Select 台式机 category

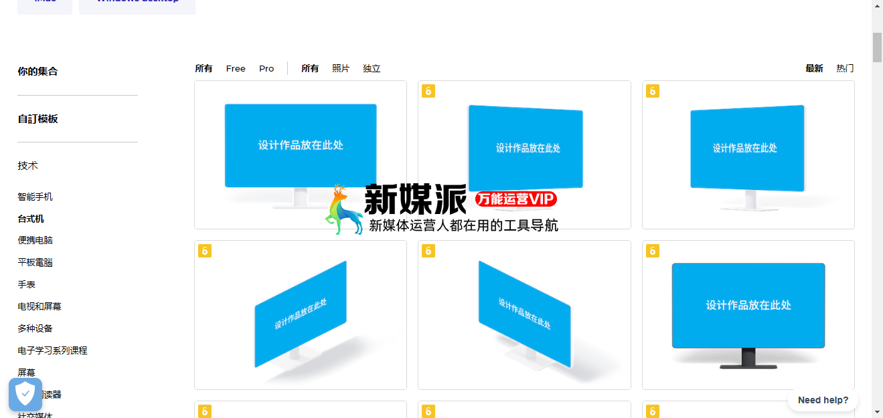[31, 219]
